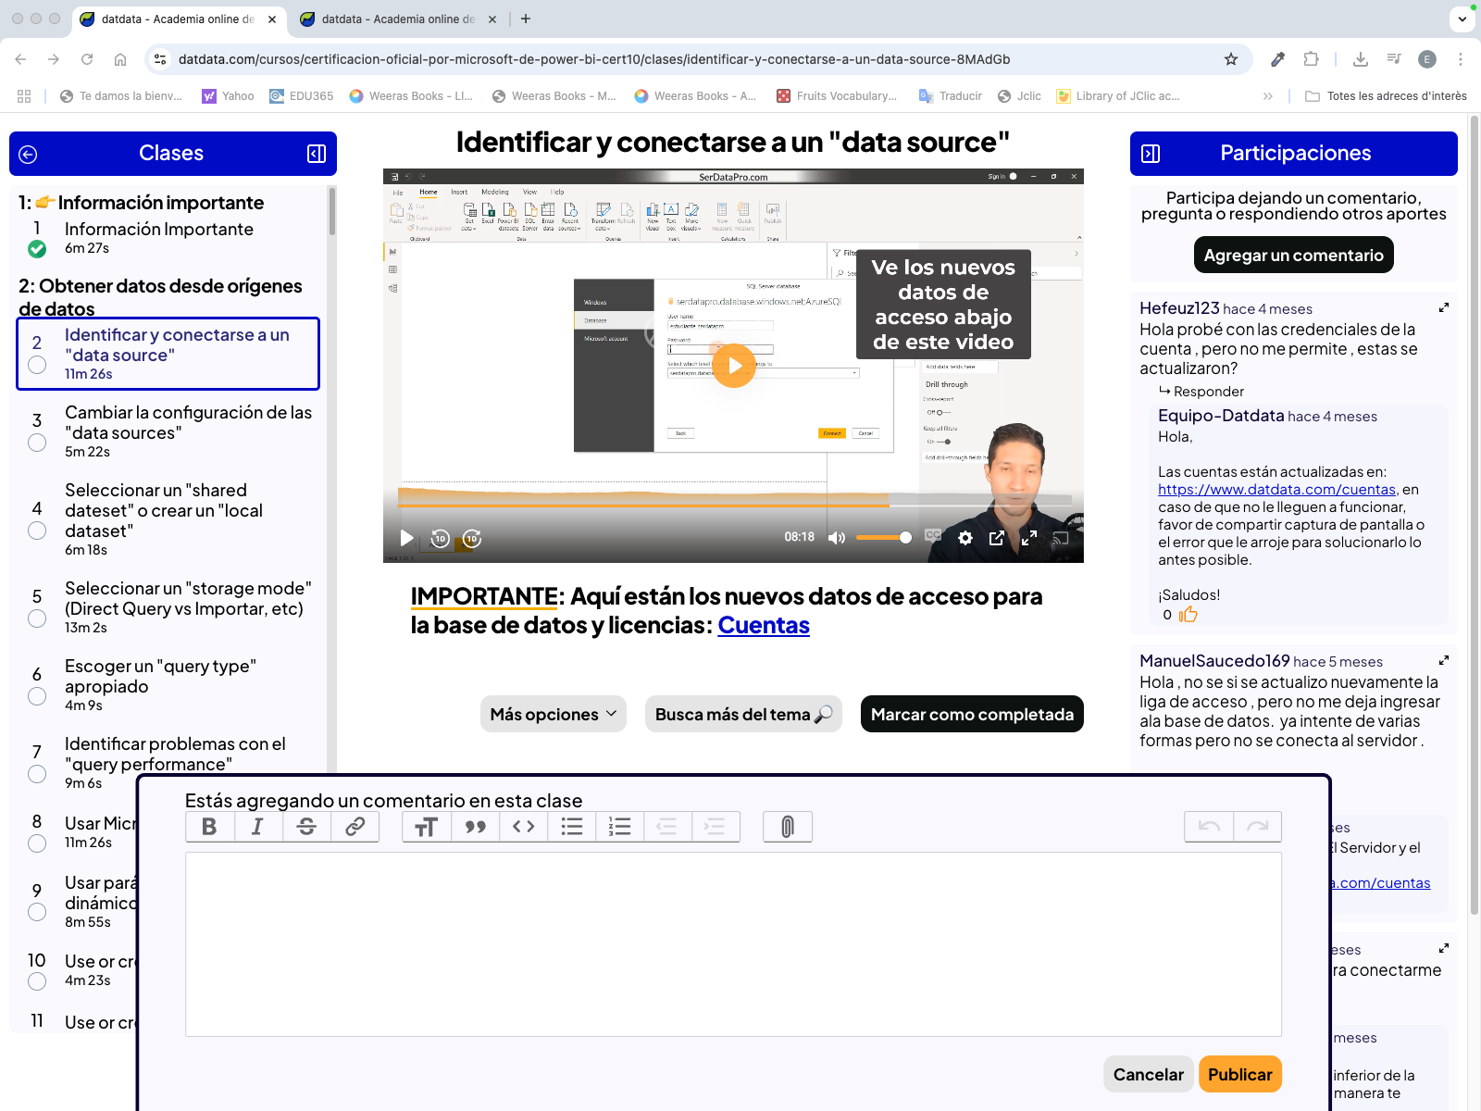Open Chrome extensions puzzle icon
Viewport: 1481px width, 1111px height.
click(1311, 59)
